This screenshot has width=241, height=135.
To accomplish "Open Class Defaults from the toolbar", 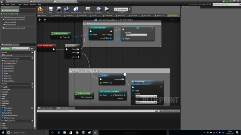I will point(88,9).
